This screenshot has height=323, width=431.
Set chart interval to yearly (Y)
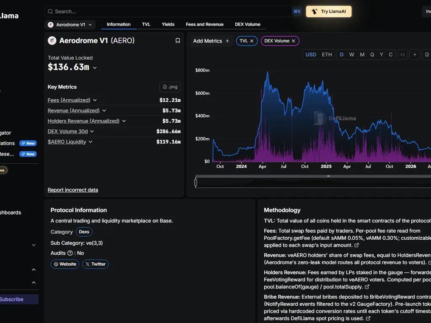pos(381,55)
